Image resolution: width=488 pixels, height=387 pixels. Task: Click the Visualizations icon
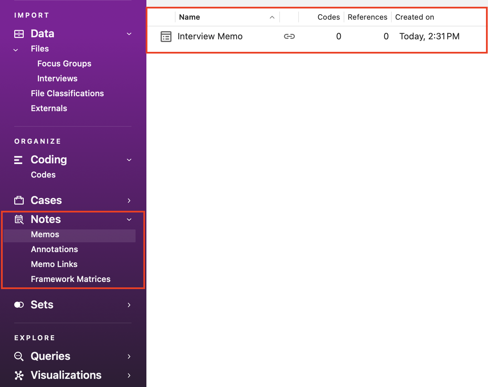[19, 375]
